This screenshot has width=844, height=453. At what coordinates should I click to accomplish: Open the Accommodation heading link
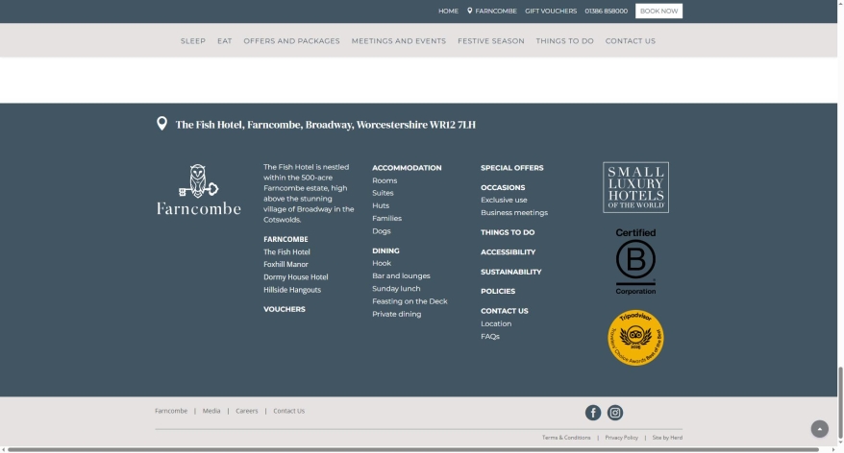[407, 168]
